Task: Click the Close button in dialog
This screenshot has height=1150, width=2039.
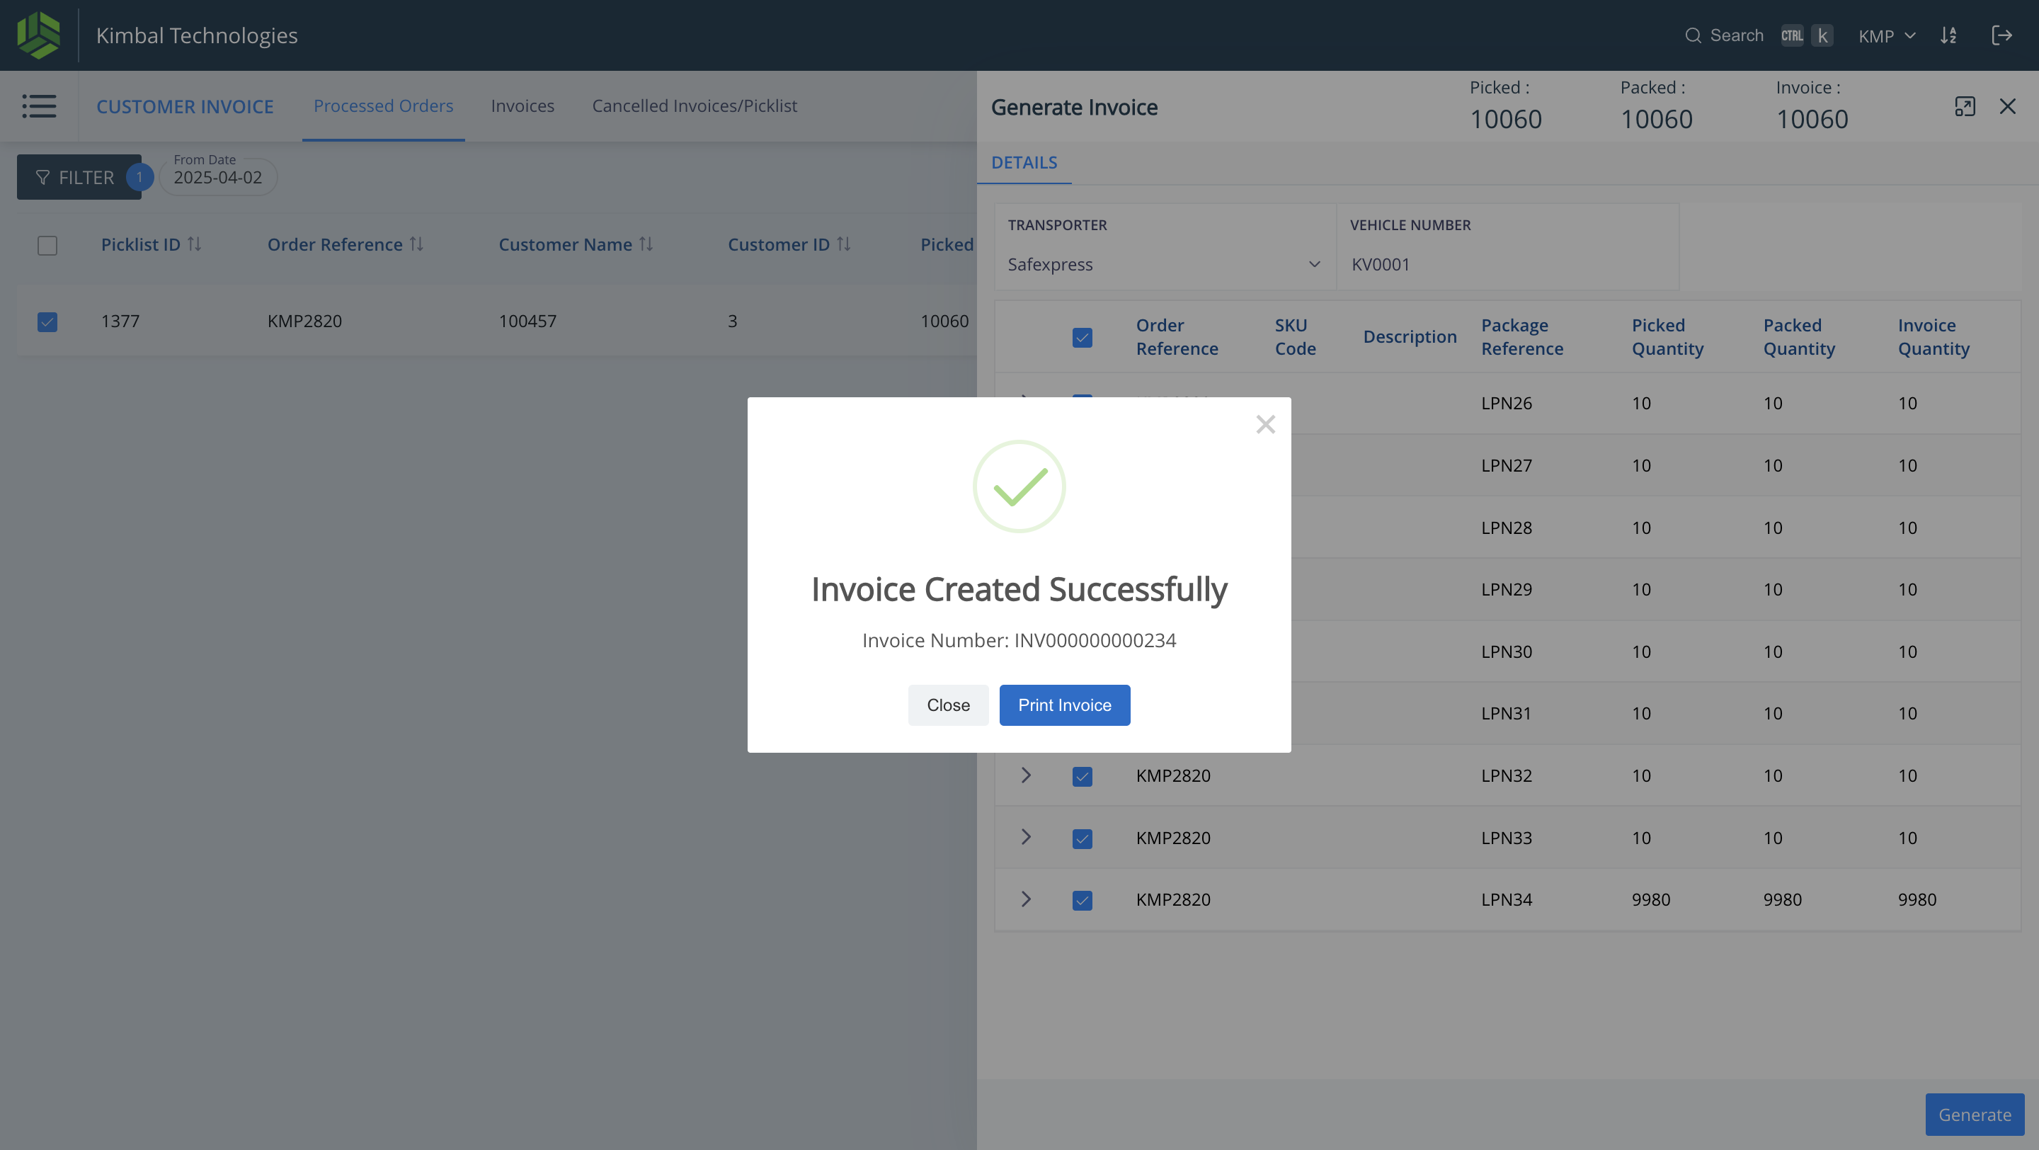Action: click(948, 705)
